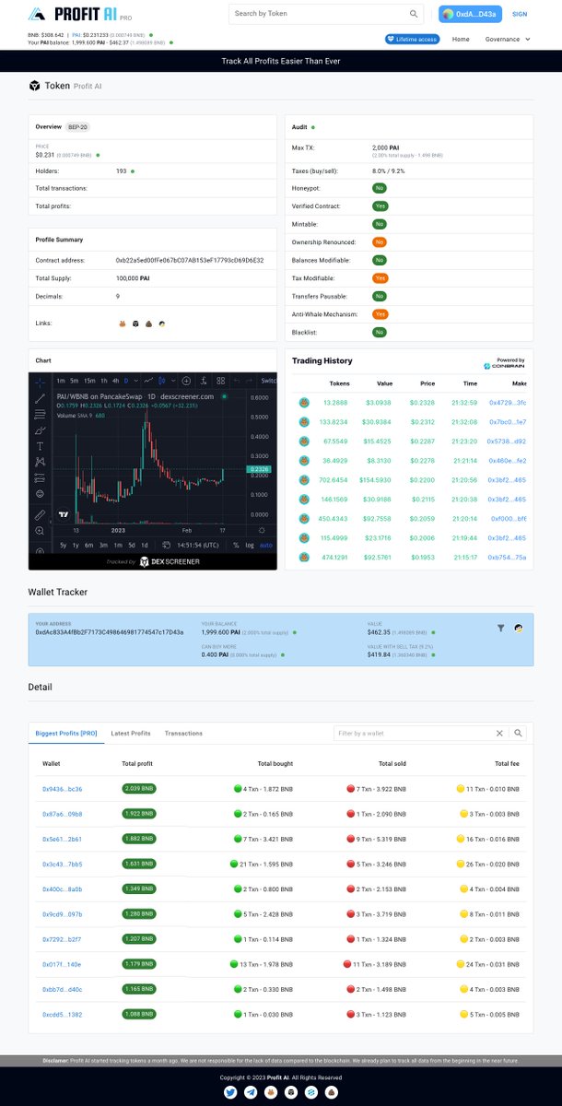562x1106 pixels.
Task: Select the trend line drawing tool
Action: (40, 398)
